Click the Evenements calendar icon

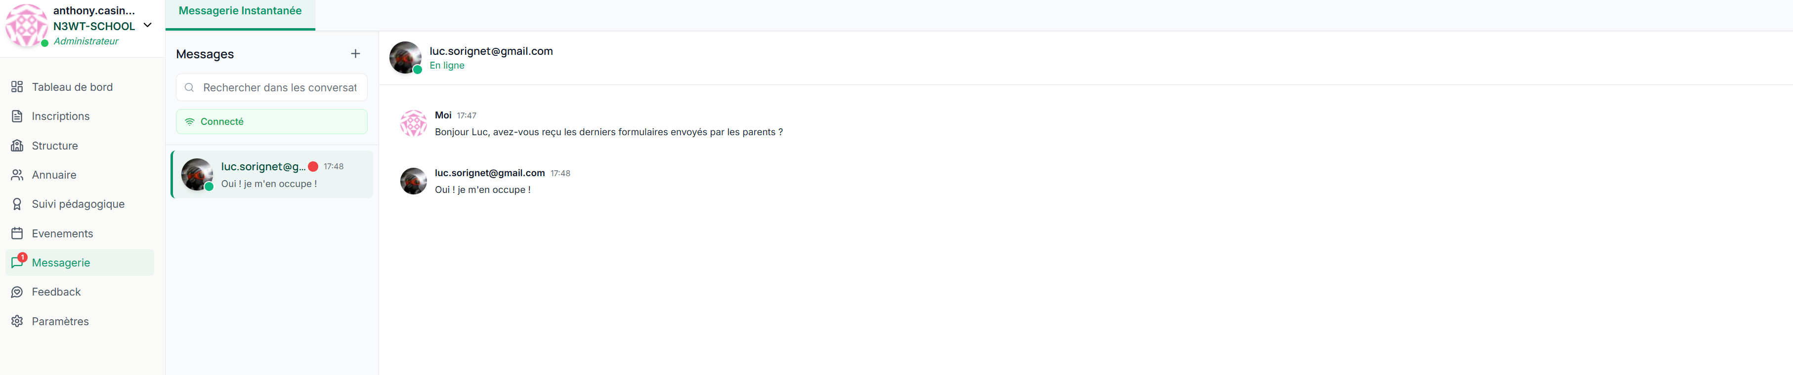point(17,233)
